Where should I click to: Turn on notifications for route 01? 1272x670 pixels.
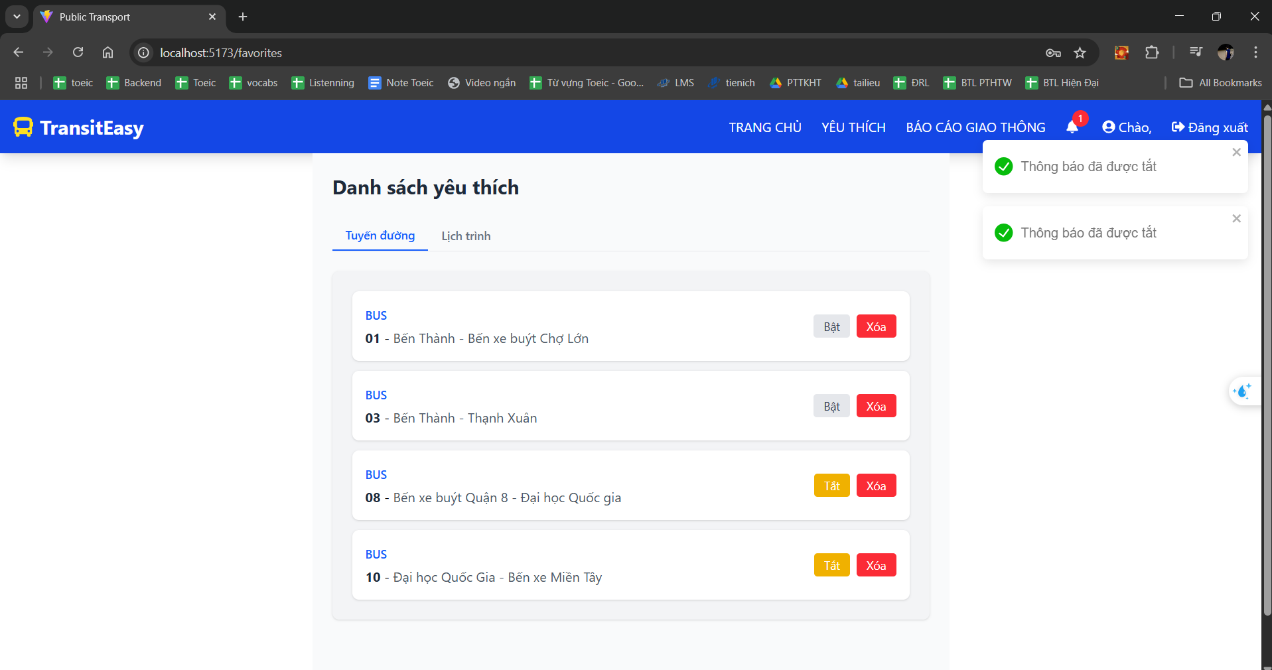831,326
